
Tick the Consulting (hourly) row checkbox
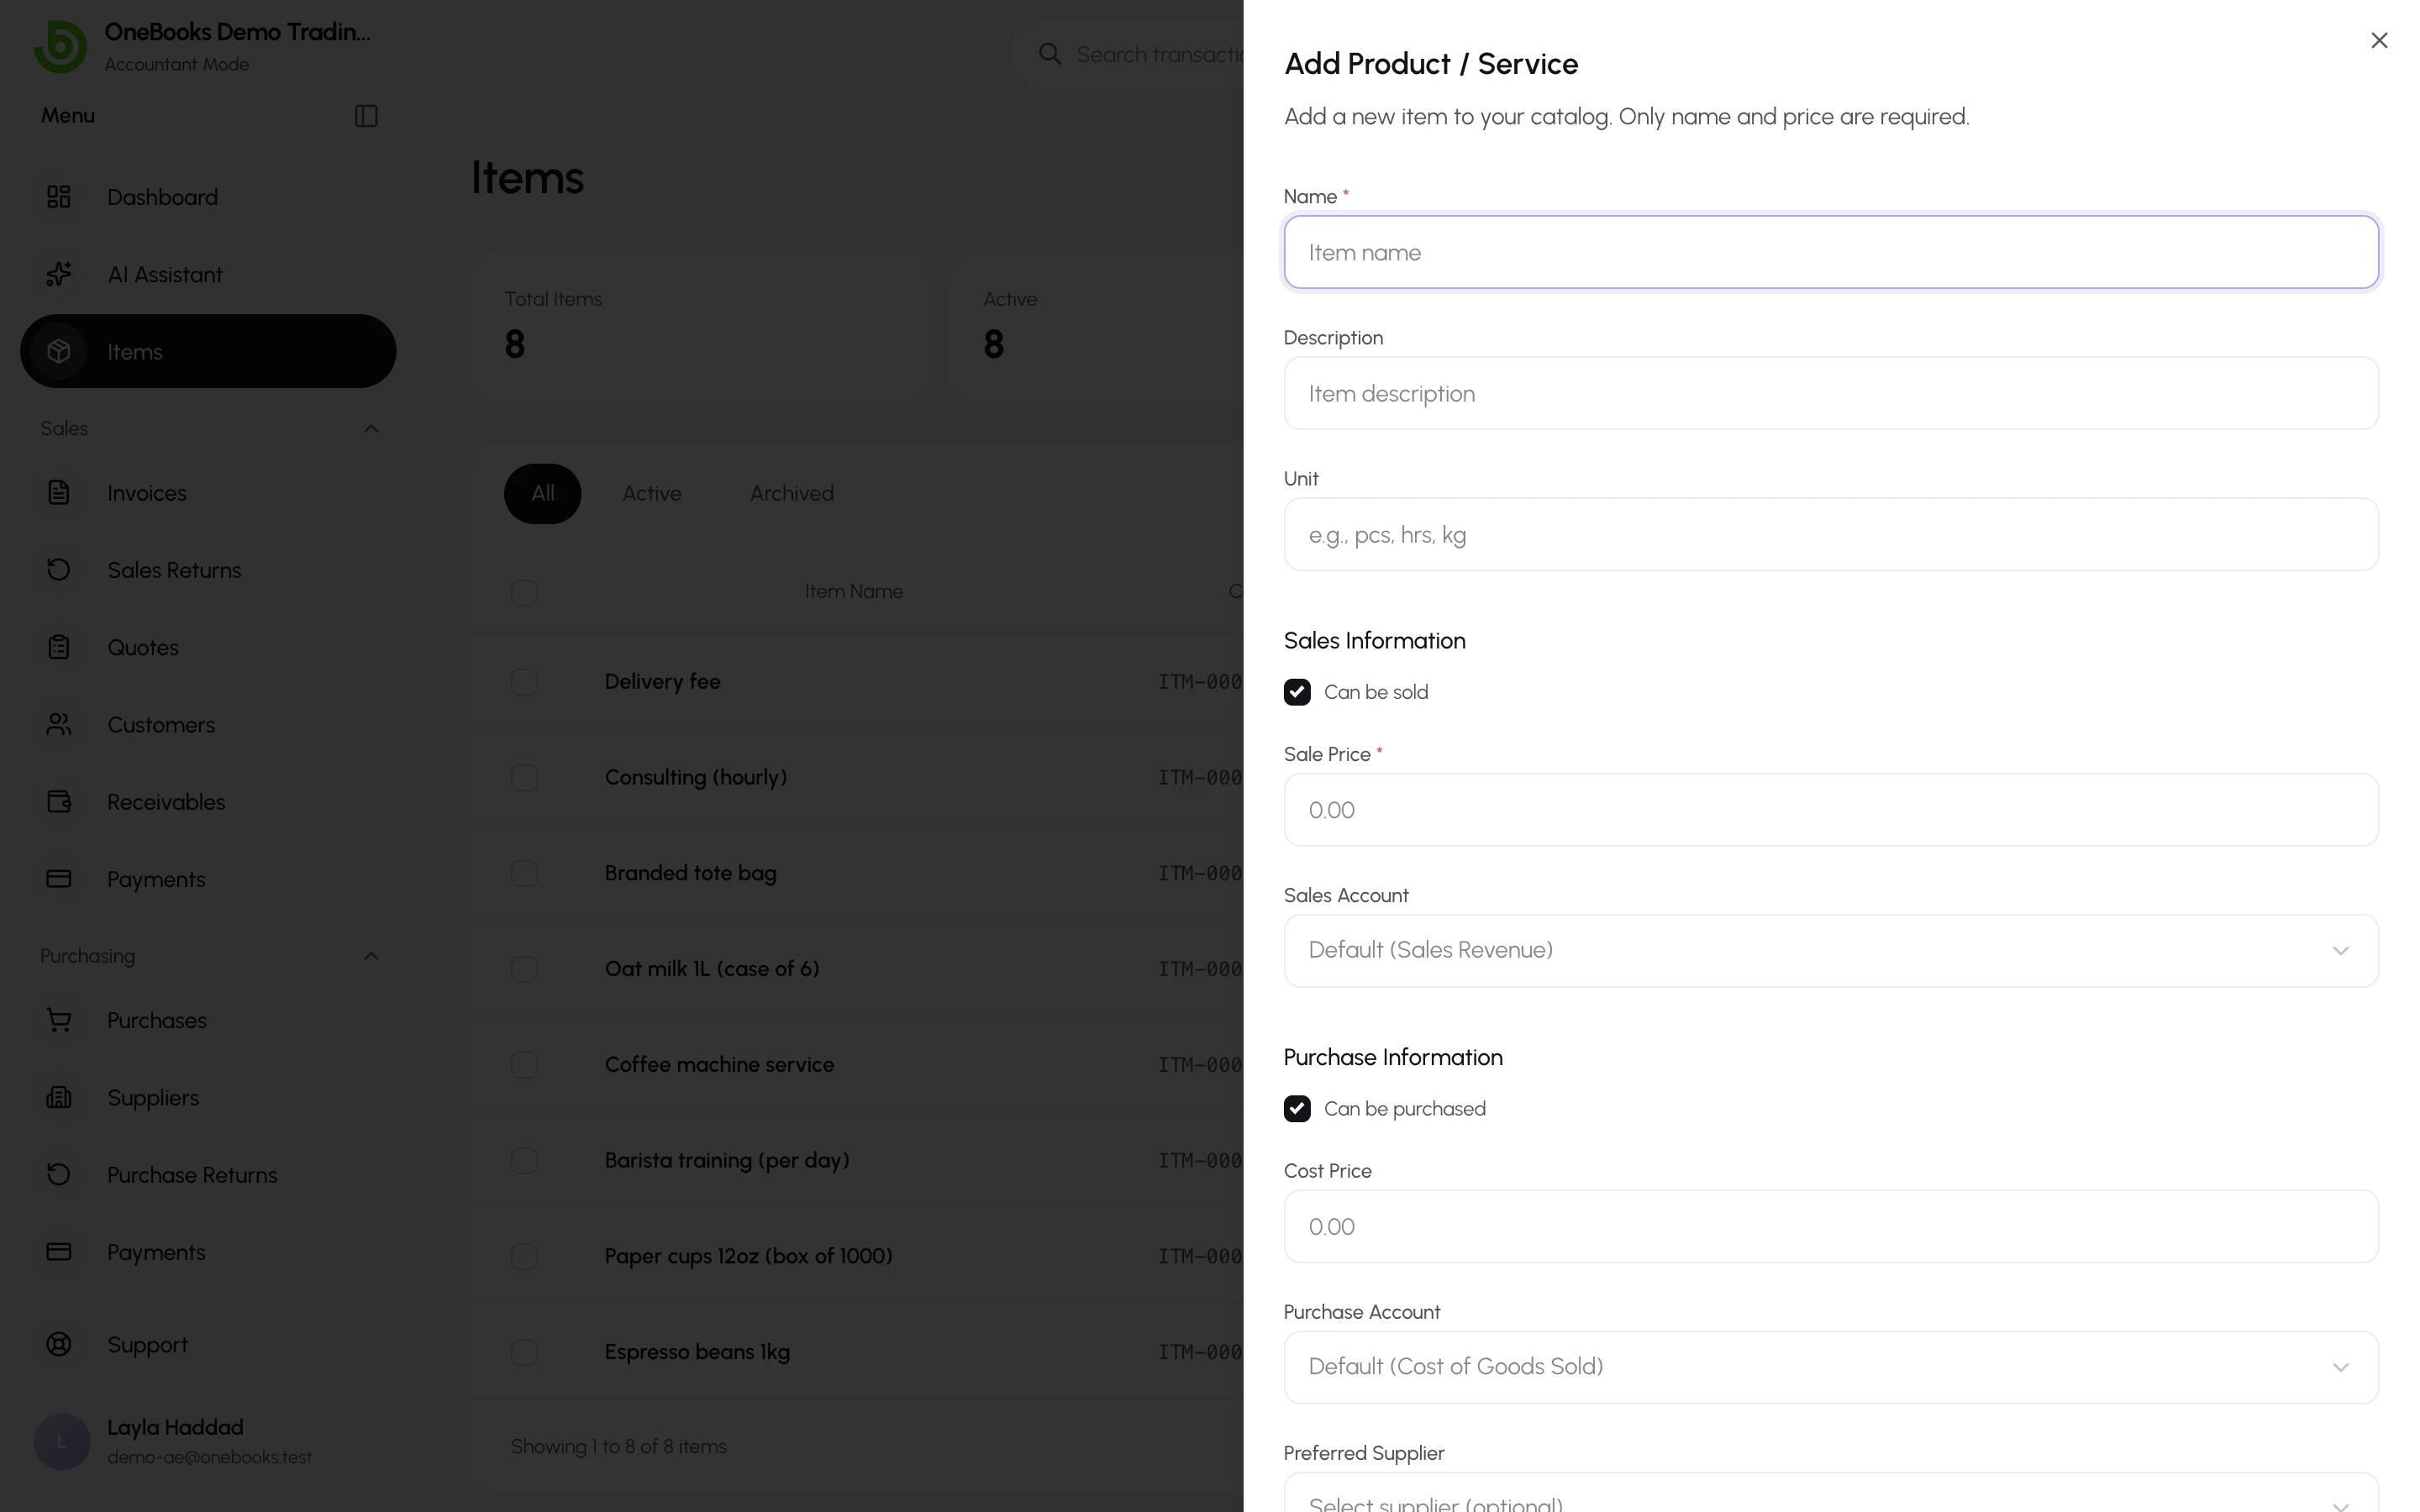[x=524, y=778]
